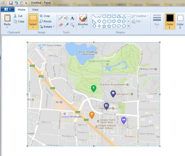
Task: Select the Text tool
Action: [72, 18]
